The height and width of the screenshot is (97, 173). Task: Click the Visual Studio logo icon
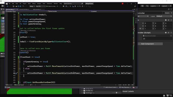(x=6, y=4)
